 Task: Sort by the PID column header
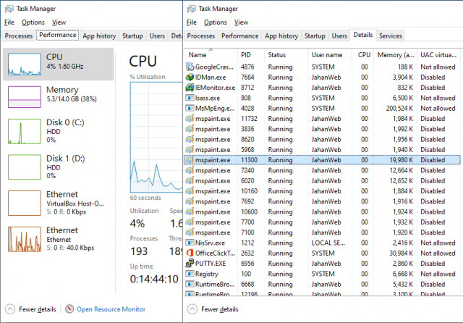(246, 55)
